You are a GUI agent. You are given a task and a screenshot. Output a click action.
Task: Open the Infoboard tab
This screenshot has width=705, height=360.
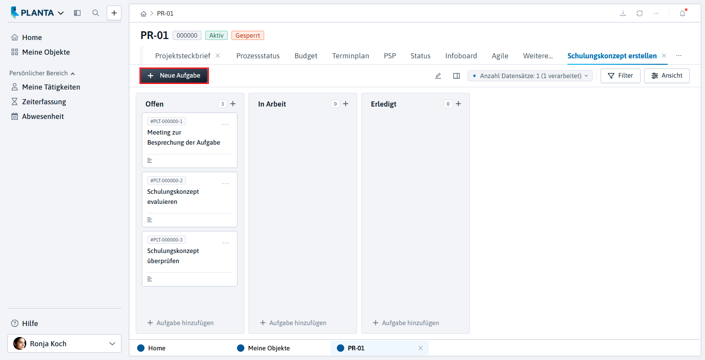(x=461, y=56)
